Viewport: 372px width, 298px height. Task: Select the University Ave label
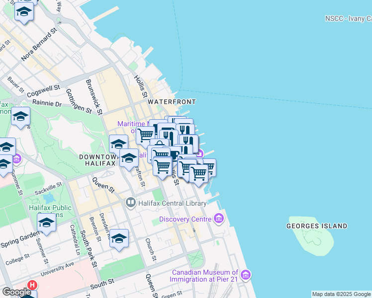click(x=57, y=269)
